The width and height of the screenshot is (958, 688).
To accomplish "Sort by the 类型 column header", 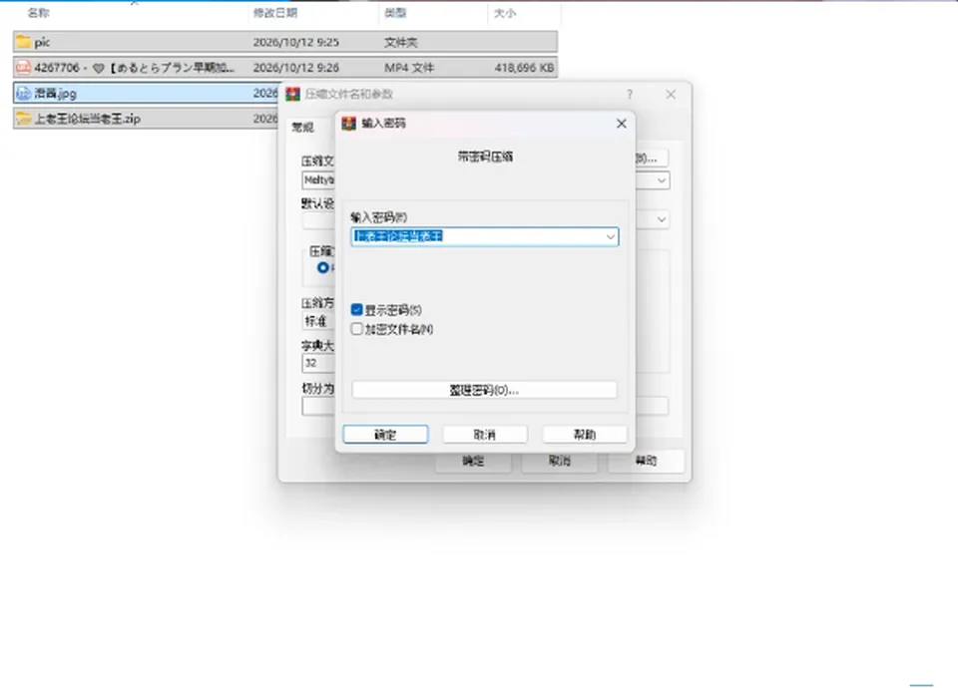I will tap(395, 13).
